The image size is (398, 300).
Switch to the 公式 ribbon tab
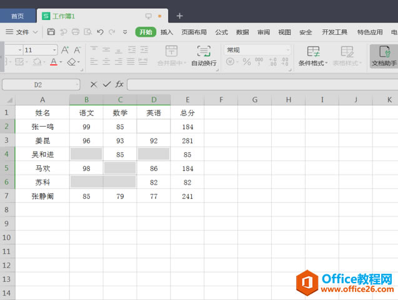(222, 32)
